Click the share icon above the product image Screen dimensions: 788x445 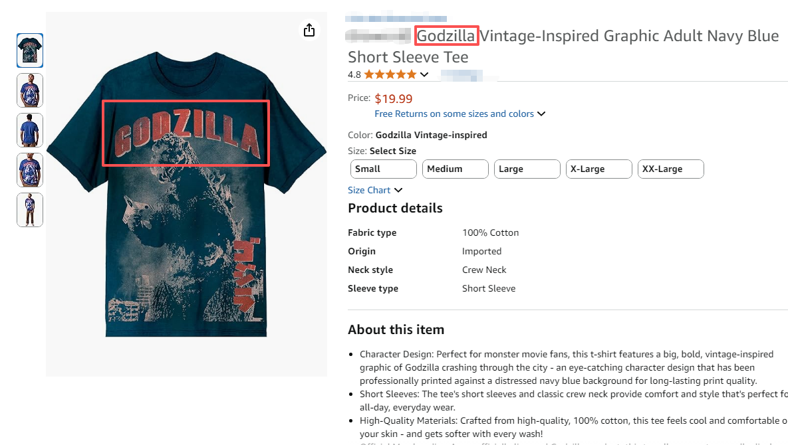pos(309,30)
